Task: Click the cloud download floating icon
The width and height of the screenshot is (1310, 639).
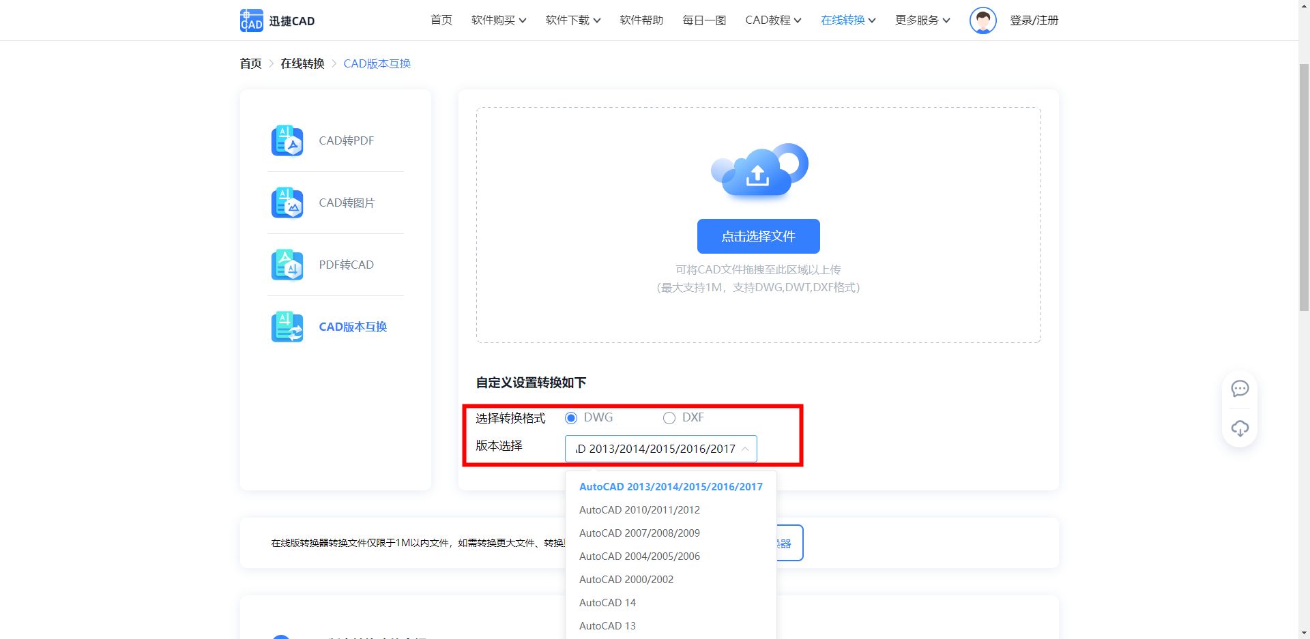Action: [x=1240, y=428]
